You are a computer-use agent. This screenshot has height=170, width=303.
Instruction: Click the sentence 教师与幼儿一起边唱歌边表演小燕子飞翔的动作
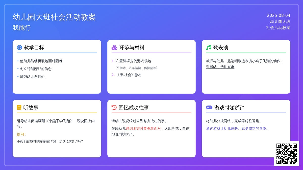tap(243, 61)
